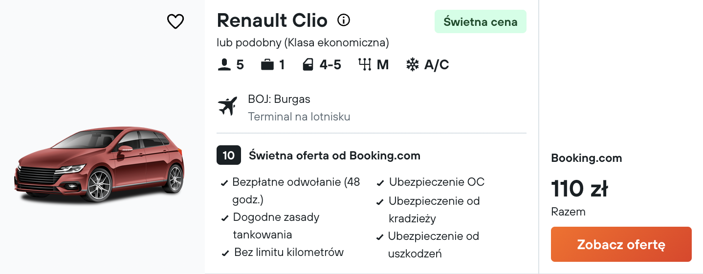Select BOJ: Burgas pickup location text
This screenshot has width=703, height=274.
pos(279,99)
